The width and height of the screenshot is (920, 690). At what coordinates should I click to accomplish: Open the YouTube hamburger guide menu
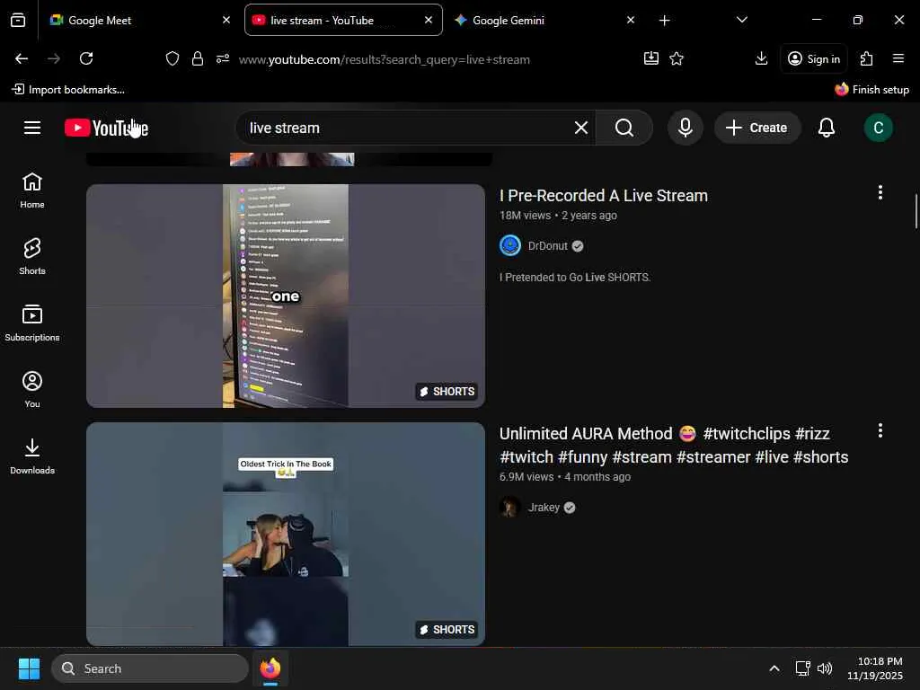pos(32,128)
